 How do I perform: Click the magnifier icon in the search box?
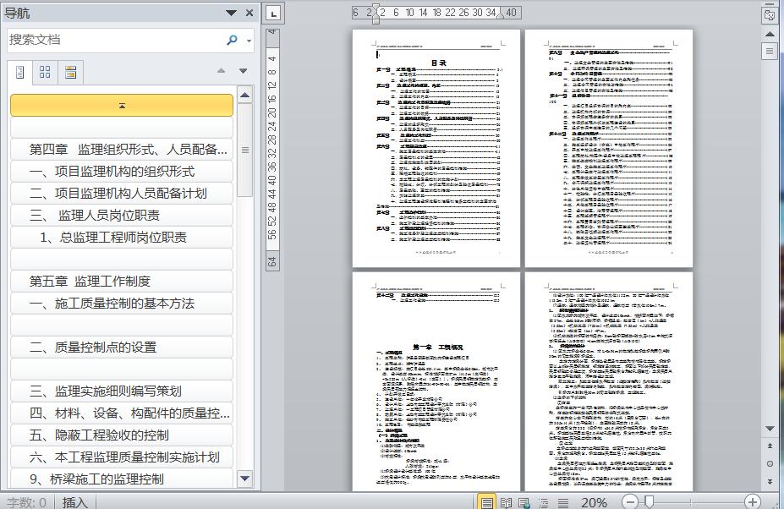click(232, 40)
